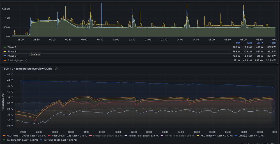Click blue swatch of DHW(0)

[236, 136]
